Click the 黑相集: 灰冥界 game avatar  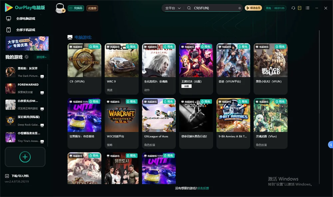pos(10,72)
